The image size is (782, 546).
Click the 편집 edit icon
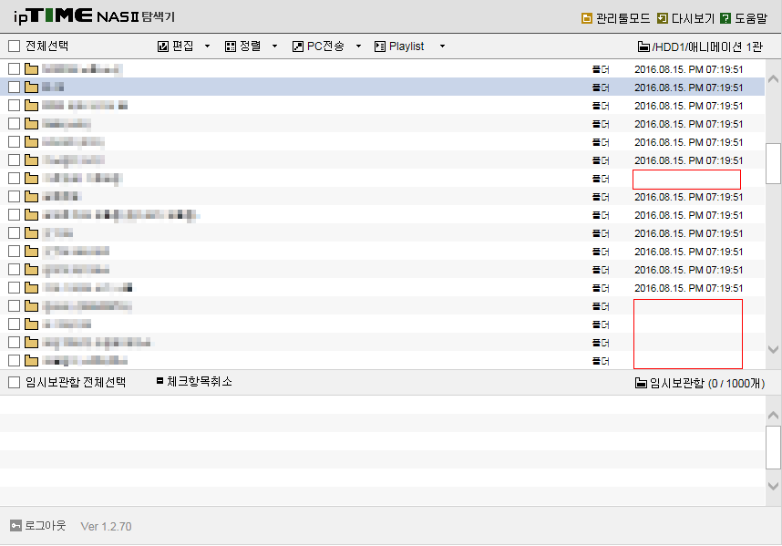pyautogui.click(x=163, y=46)
